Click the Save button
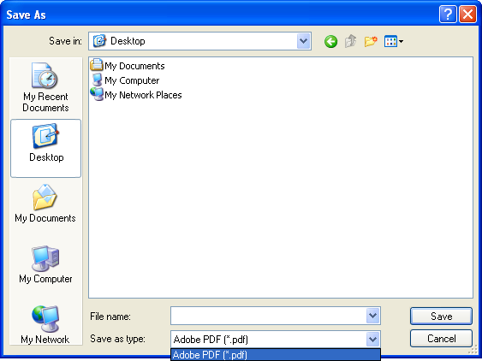Image resolution: width=482 pixels, height=361 pixels. click(x=441, y=317)
